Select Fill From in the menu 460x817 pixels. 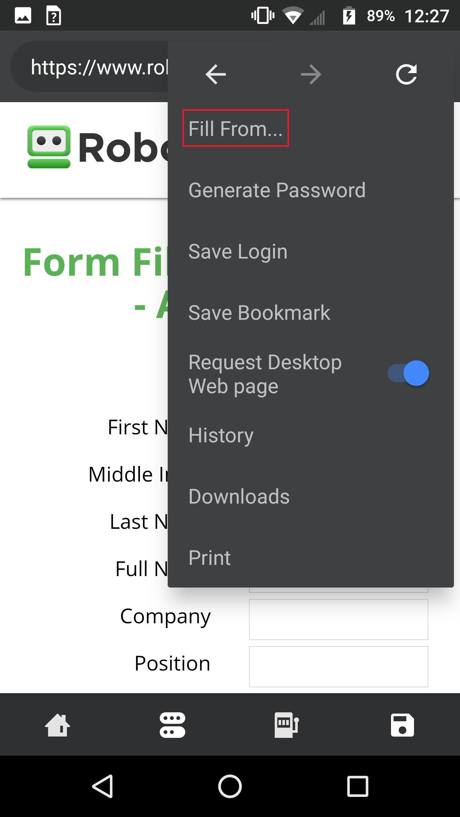(x=235, y=128)
